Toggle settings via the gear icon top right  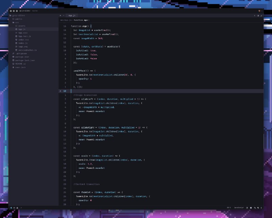tap(259, 11)
